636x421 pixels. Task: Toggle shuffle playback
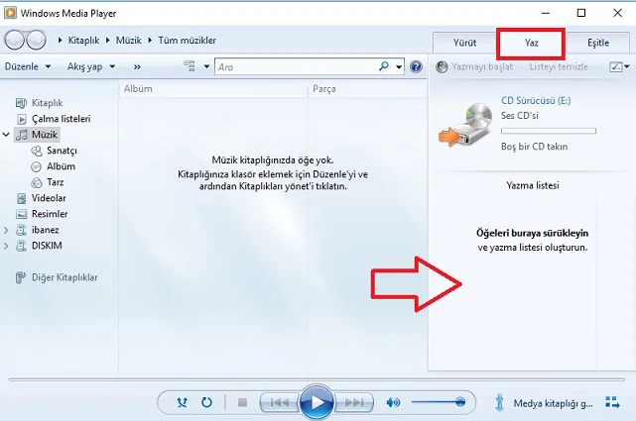point(183,402)
